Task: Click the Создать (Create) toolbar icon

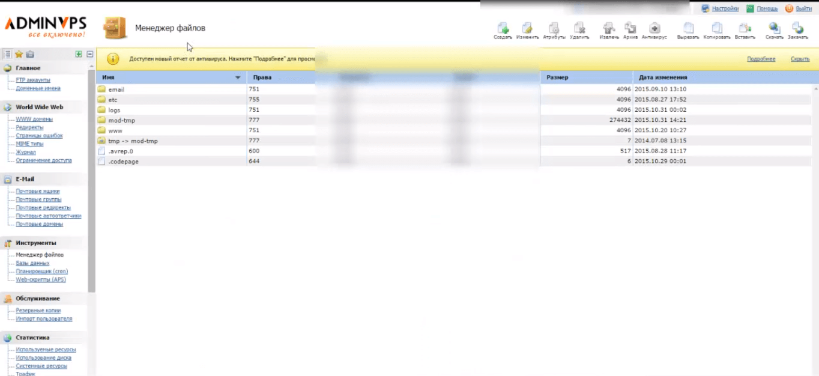Action: pos(503,28)
